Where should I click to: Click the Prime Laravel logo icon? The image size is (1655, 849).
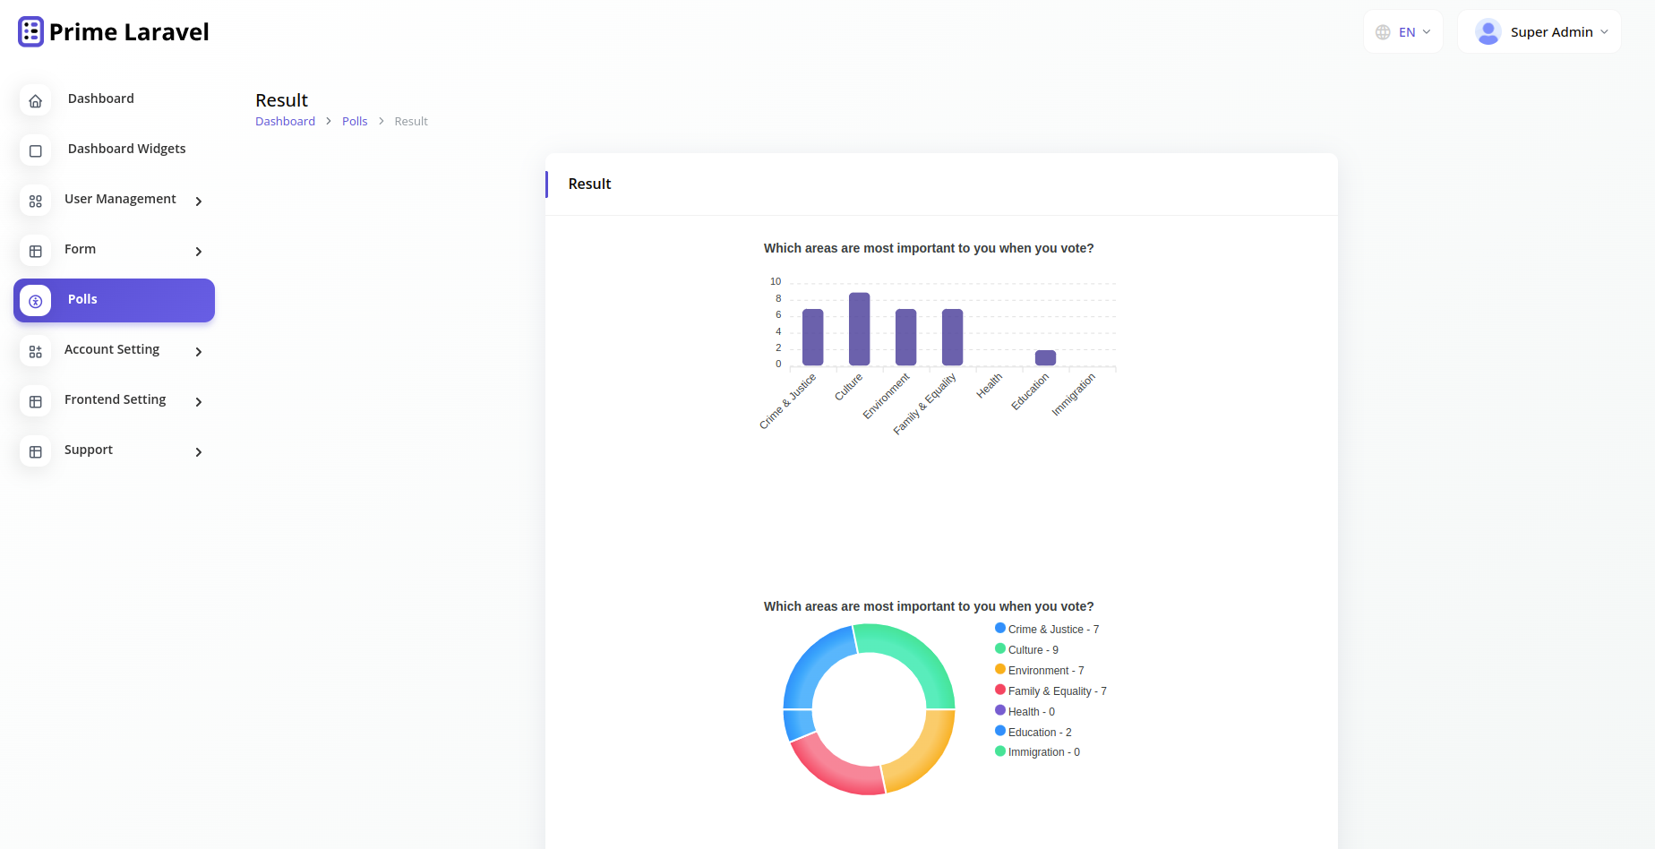click(30, 32)
